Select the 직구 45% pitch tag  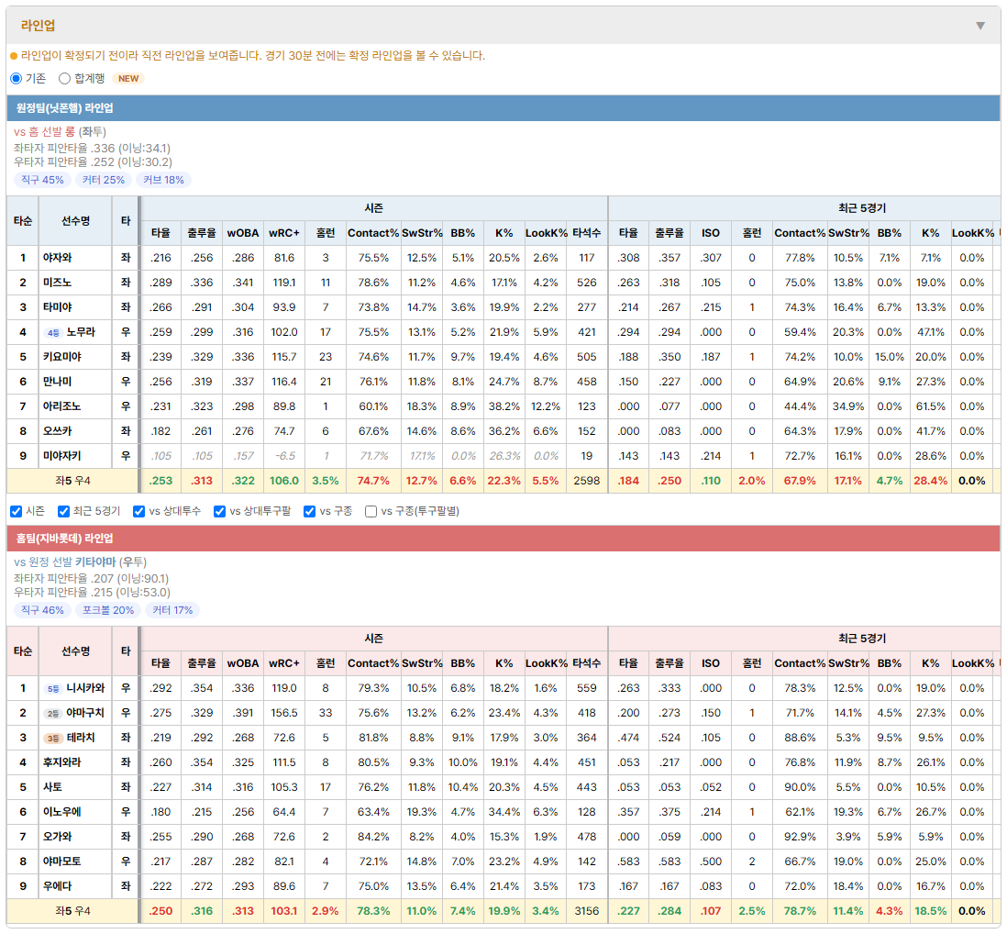pyautogui.click(x=42, y=180)
